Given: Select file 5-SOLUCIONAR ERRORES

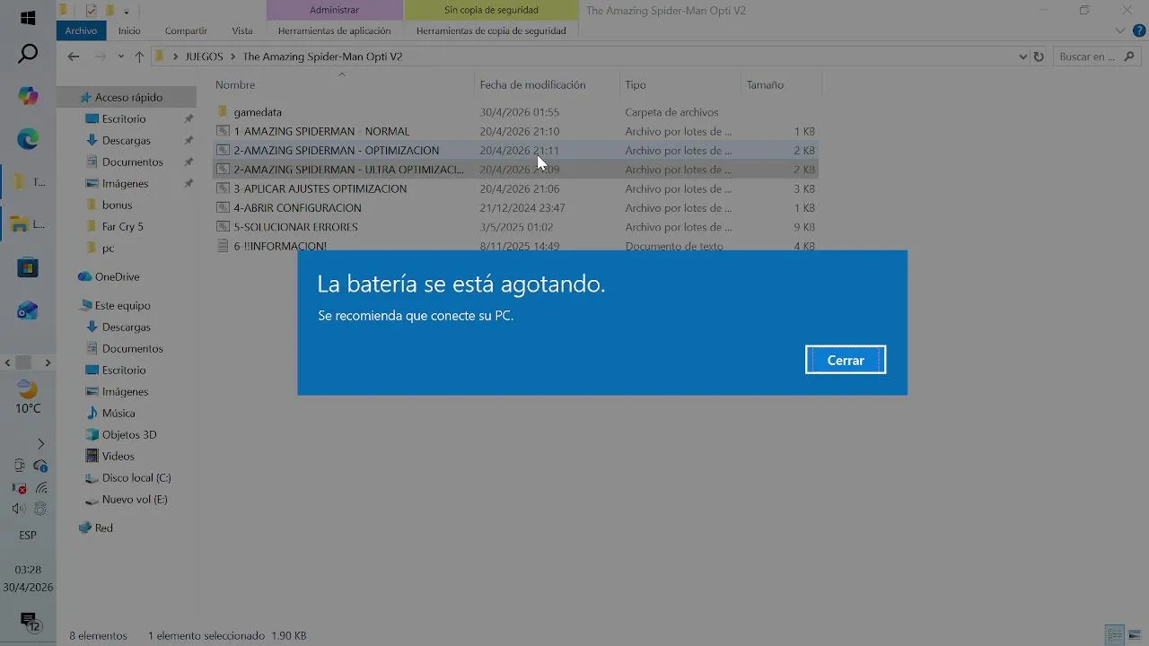Looking at the screenshot, I should click(x=295, y=227).
